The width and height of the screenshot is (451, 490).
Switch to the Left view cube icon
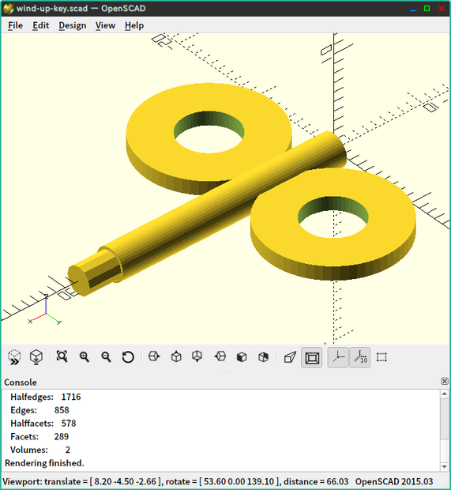(220, 356)
